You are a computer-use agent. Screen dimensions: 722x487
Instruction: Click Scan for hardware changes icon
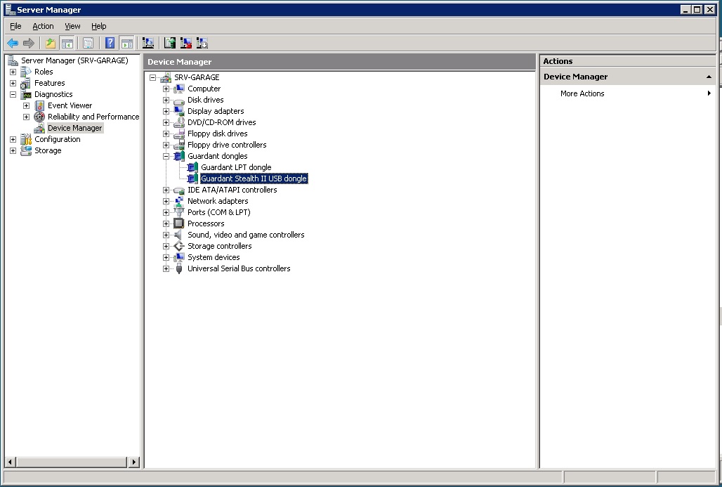point(148,43)
